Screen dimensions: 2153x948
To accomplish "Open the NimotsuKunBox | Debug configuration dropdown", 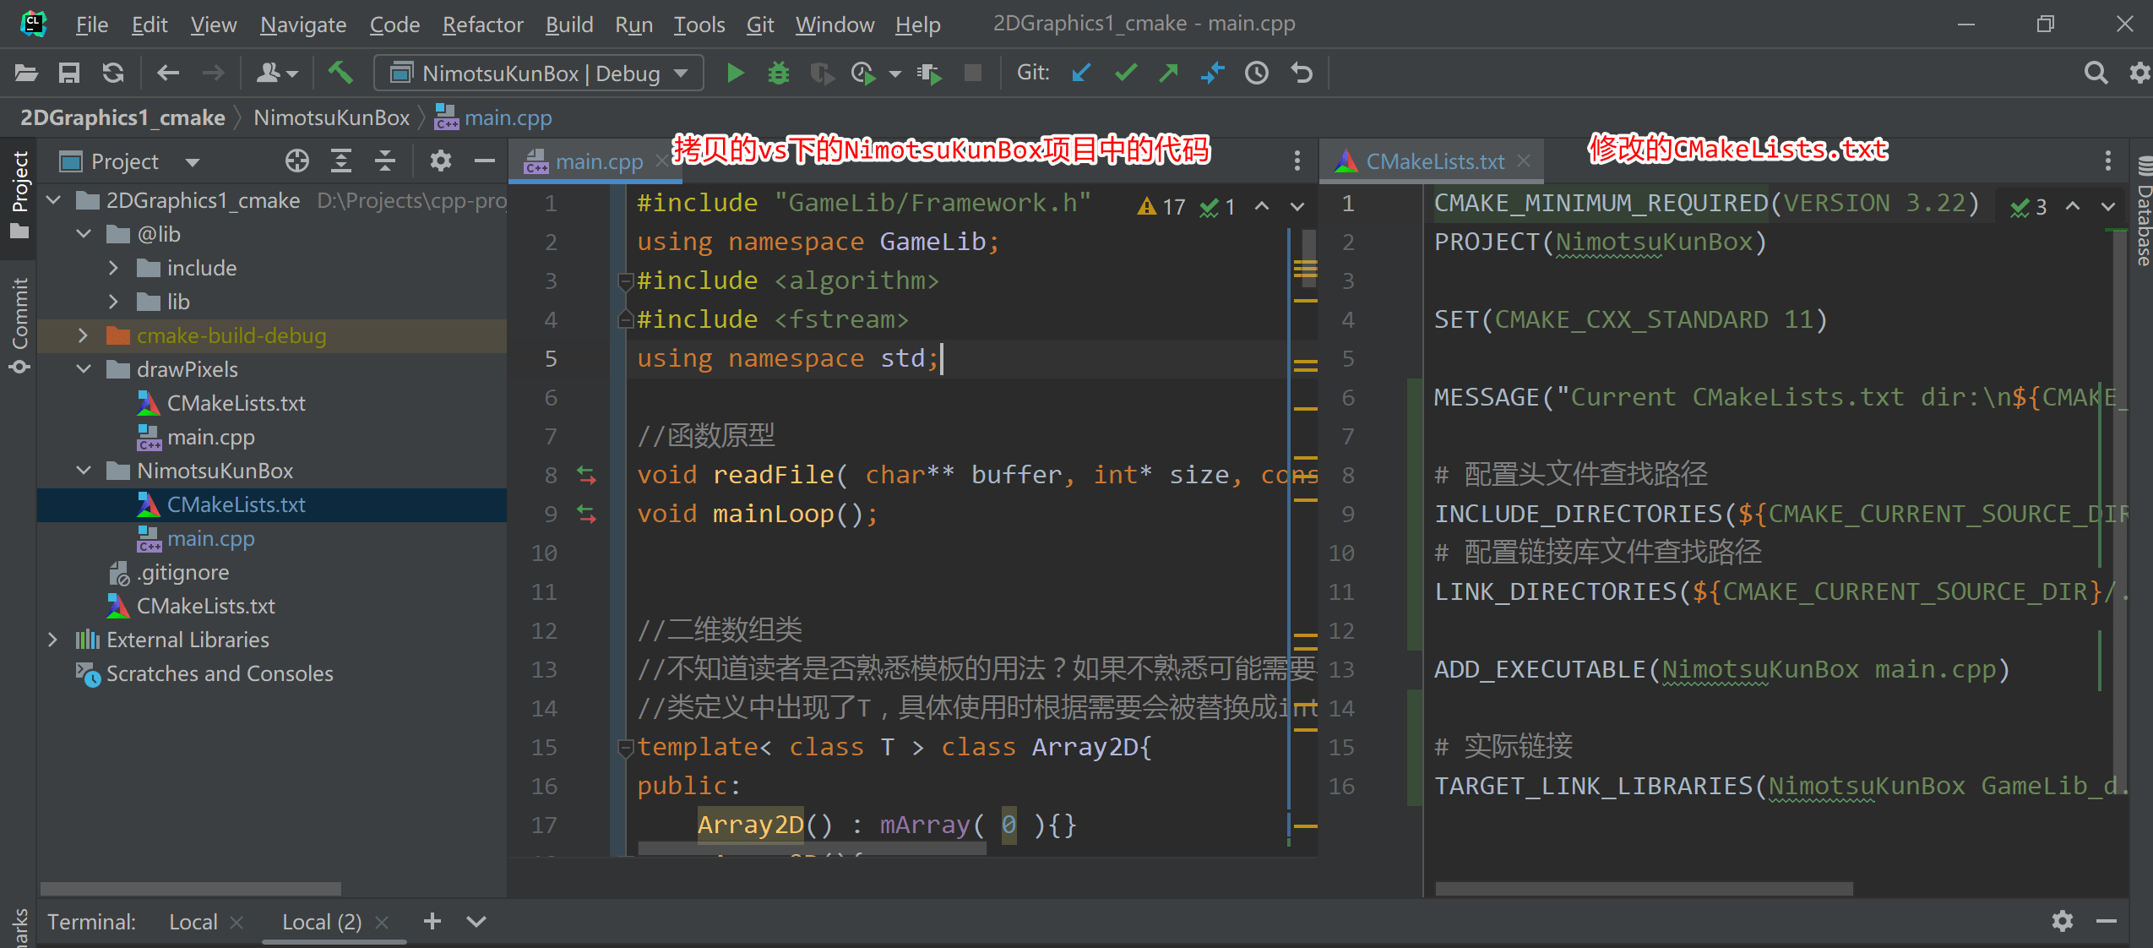I will pos(539,74).
